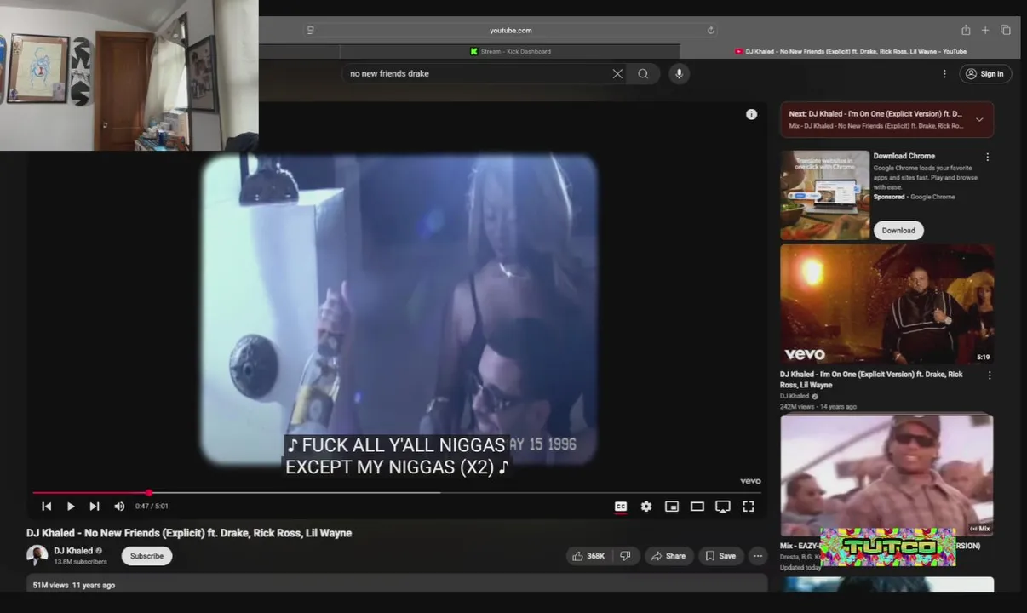Click the video progress bar

point(397,492)
